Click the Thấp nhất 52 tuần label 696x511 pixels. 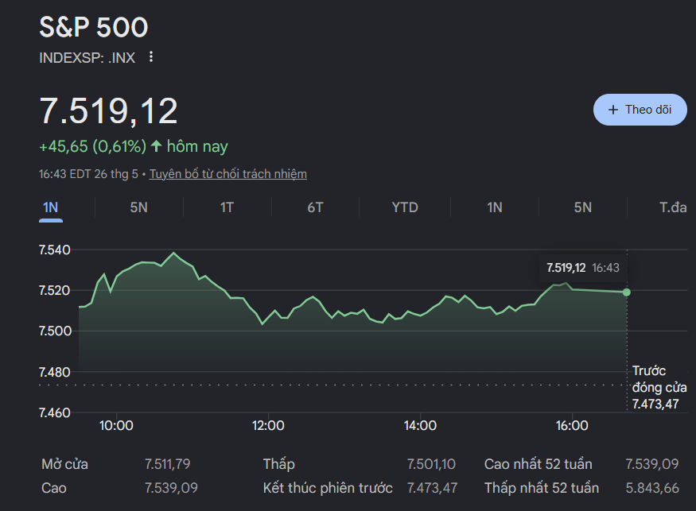[542, 488]
